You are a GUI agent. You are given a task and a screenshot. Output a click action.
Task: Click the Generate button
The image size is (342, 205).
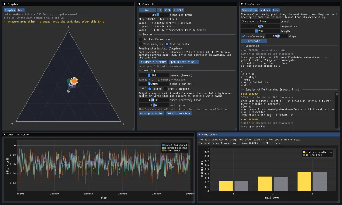coord(254,41)
